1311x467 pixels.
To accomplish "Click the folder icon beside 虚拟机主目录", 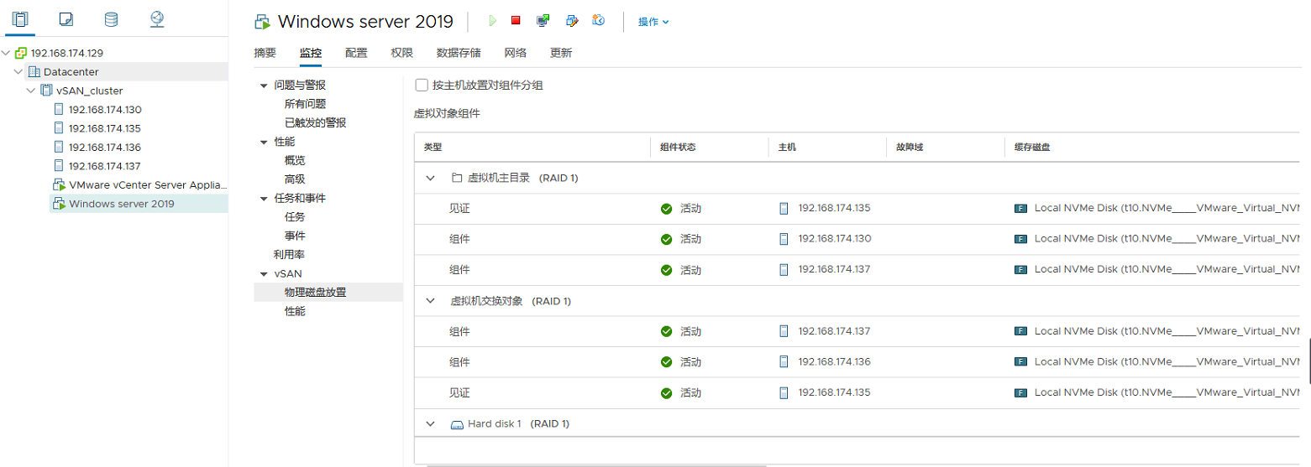I will (457, 178).
